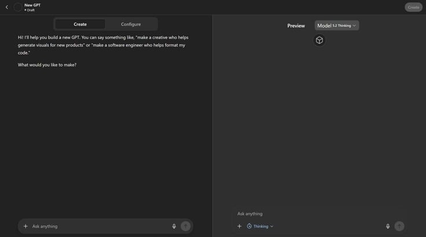
Task: Start voice dictation in Preview chat
Action: [x=388, y=226]
